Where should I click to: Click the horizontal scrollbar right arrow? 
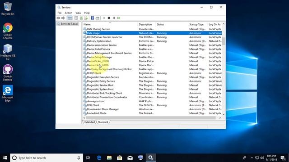click(x=220, y=118)
